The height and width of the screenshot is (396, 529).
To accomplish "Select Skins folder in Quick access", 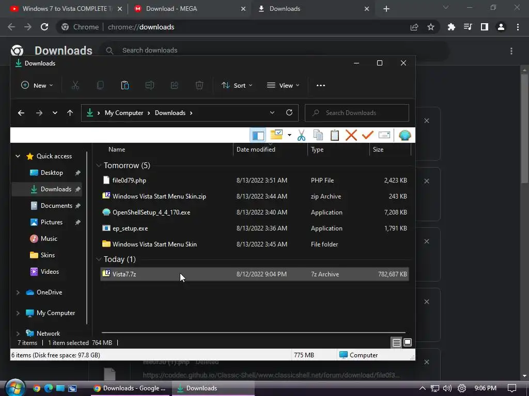I will (47, 255).
